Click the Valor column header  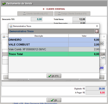tap(84, 36)
